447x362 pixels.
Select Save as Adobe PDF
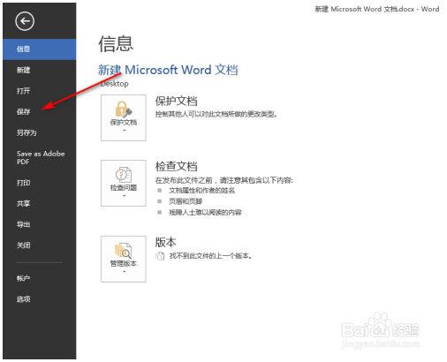[x=40, y=158]
